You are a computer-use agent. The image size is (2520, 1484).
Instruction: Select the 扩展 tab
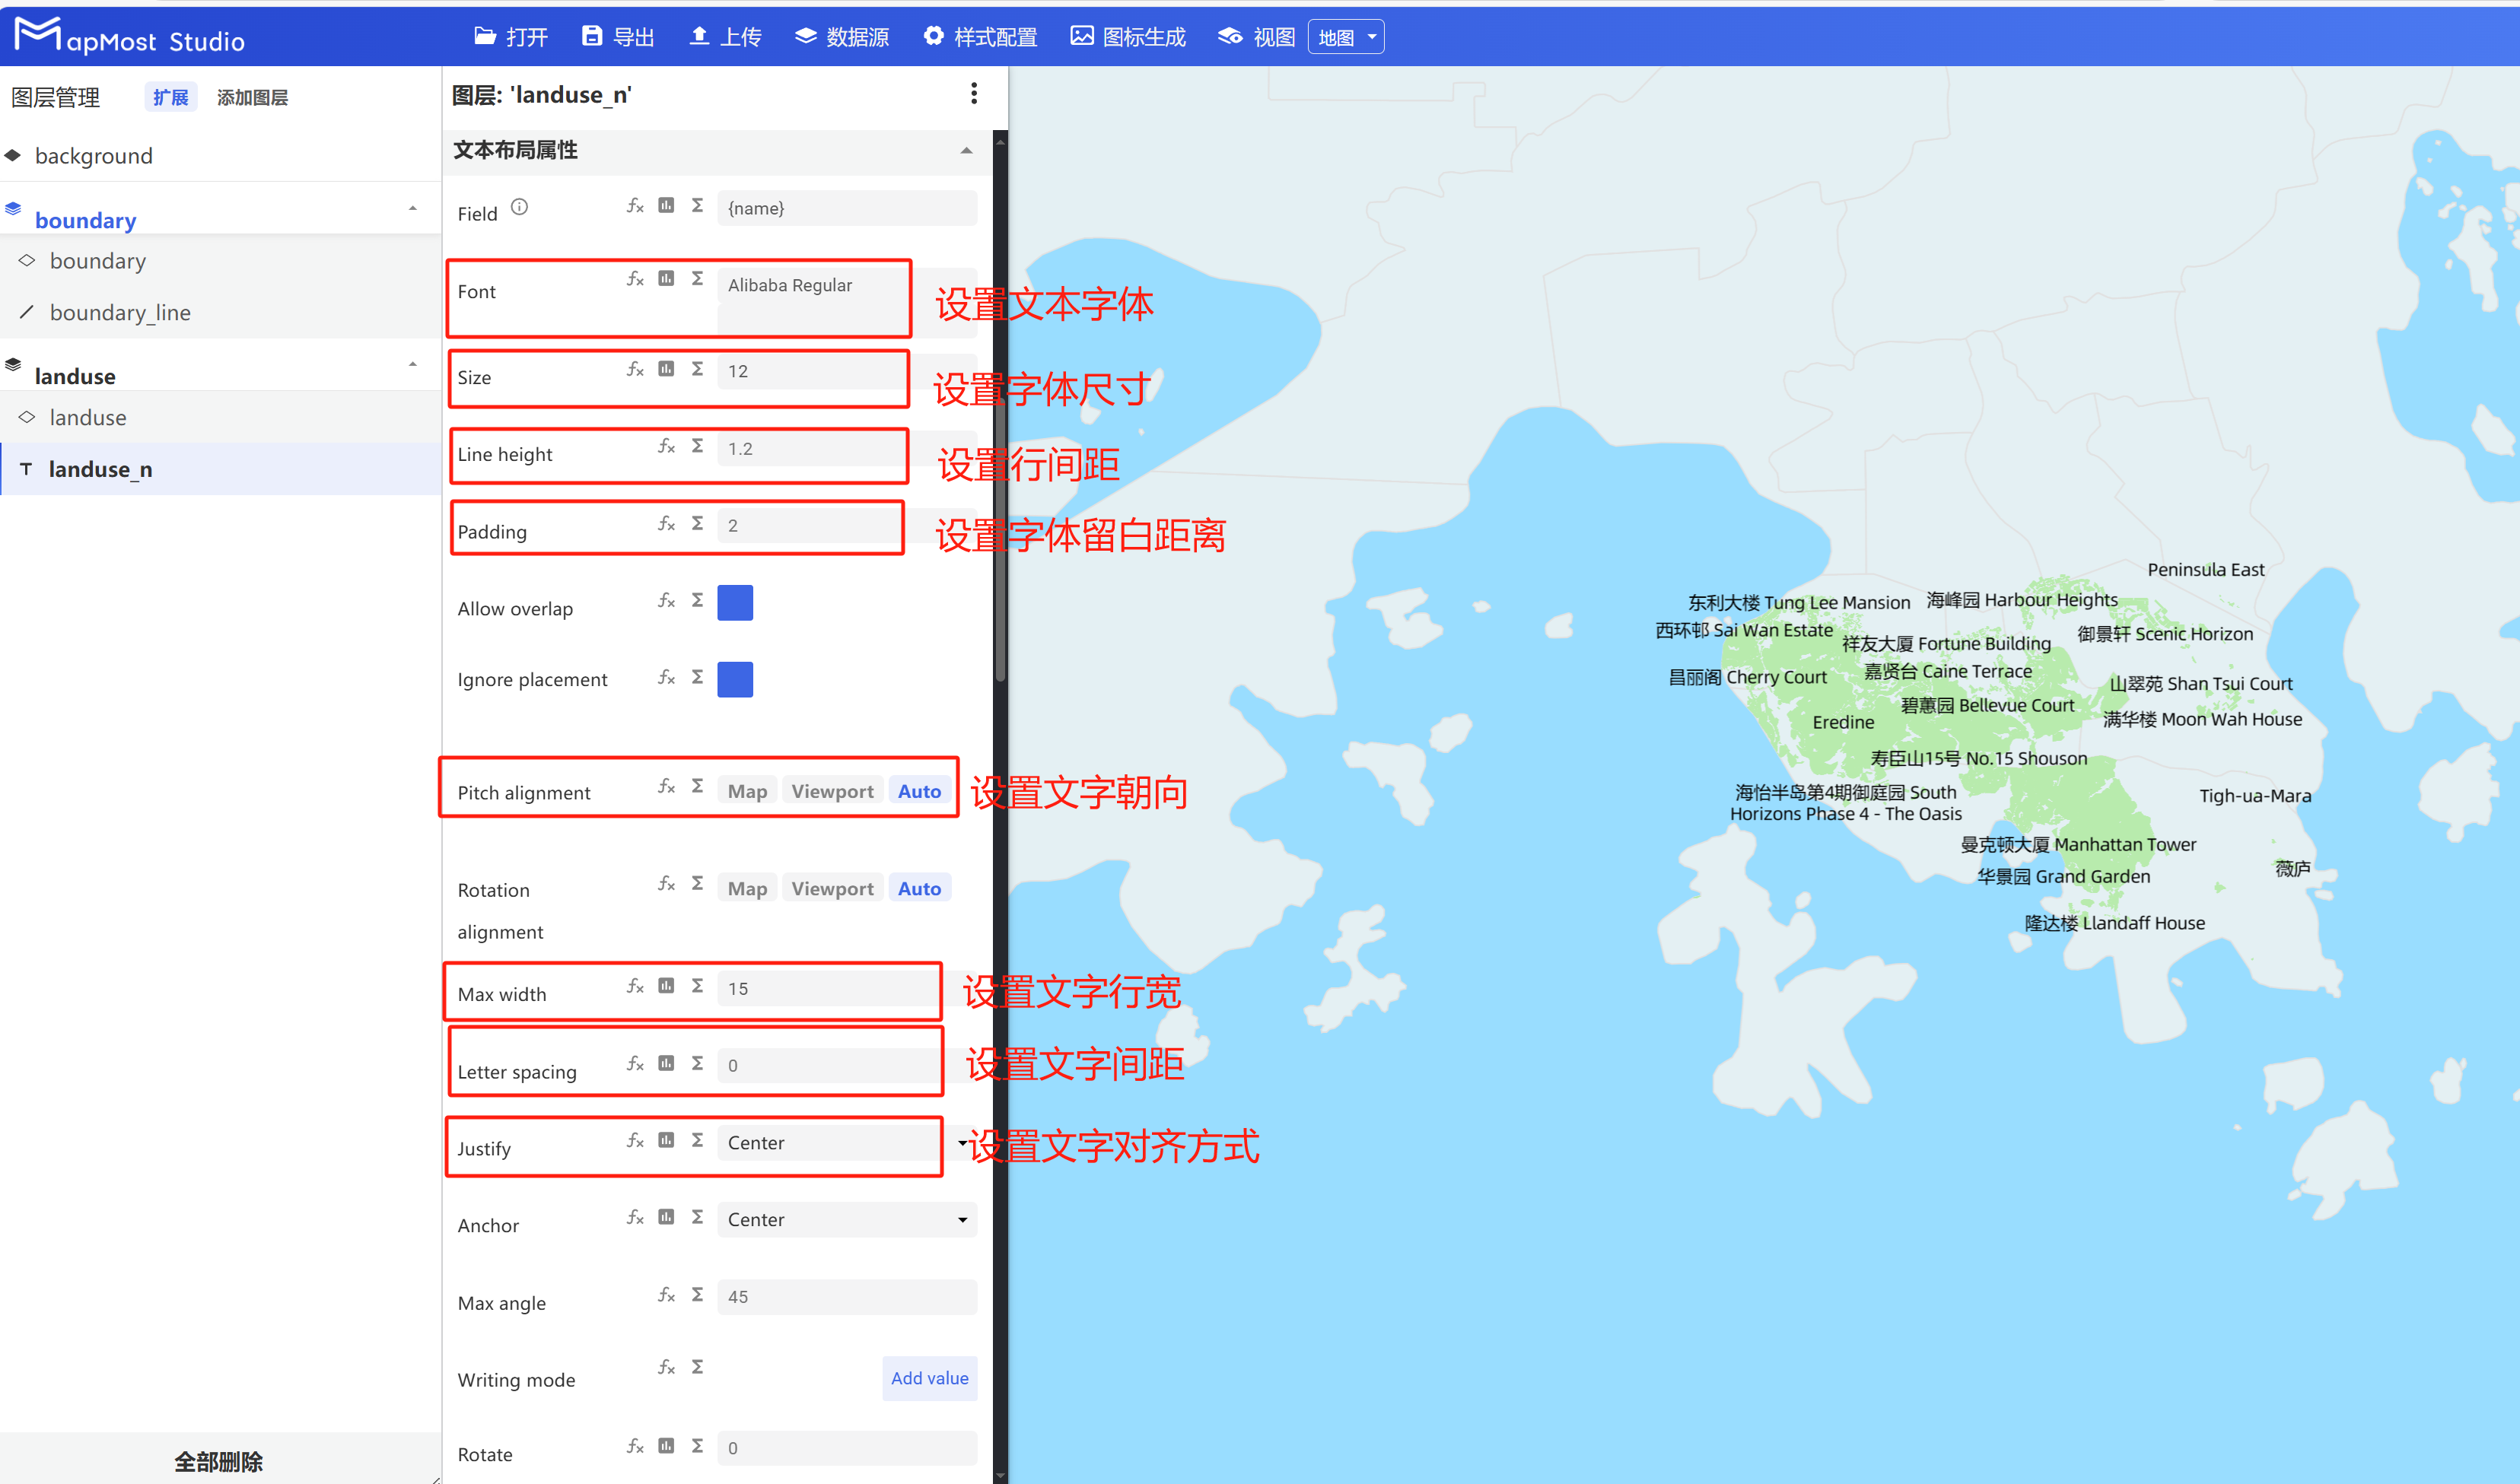point(170,97)
